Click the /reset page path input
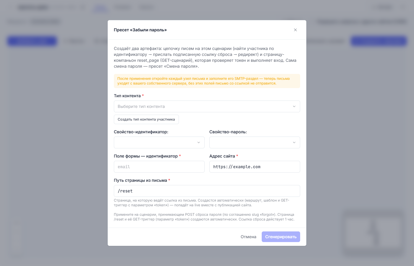The width and height of the screenshot is (414, 266). click(x=207, y=191)
